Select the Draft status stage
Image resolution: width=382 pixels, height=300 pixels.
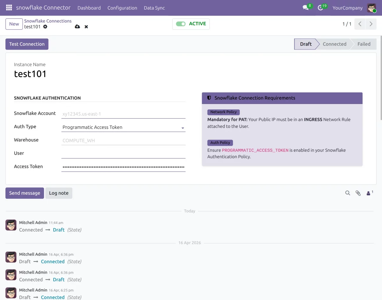point(306,44)
